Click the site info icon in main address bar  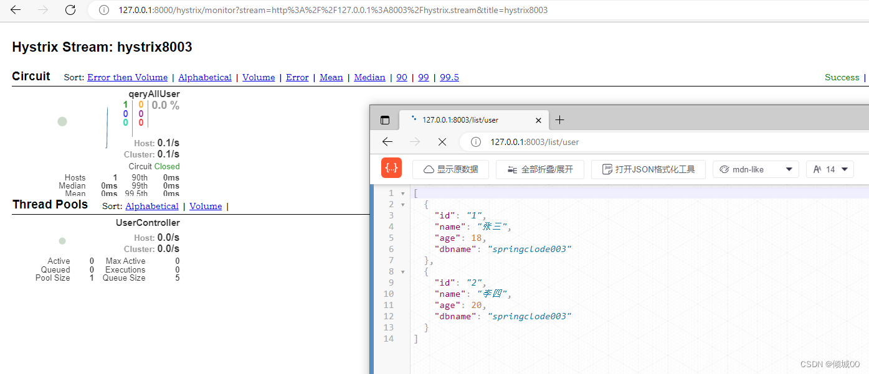[104, 10]
